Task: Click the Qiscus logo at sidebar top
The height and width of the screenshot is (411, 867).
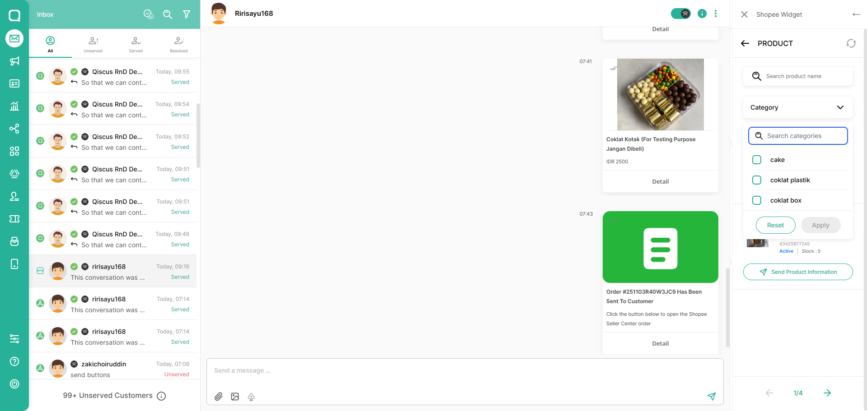Action: pos(14,15)
